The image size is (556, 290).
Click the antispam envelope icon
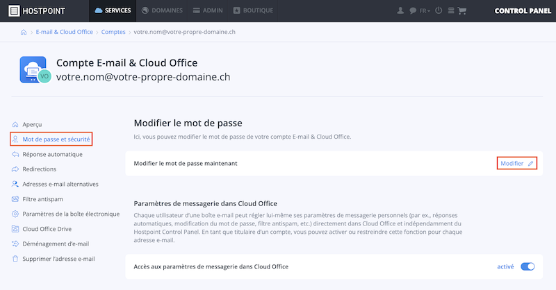15,199
